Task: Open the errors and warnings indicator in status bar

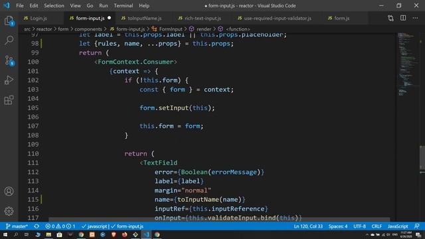Action: pos(60,226)
